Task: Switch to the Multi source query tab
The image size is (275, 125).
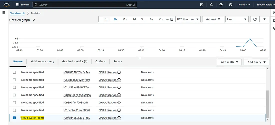Action: [42, 61]
